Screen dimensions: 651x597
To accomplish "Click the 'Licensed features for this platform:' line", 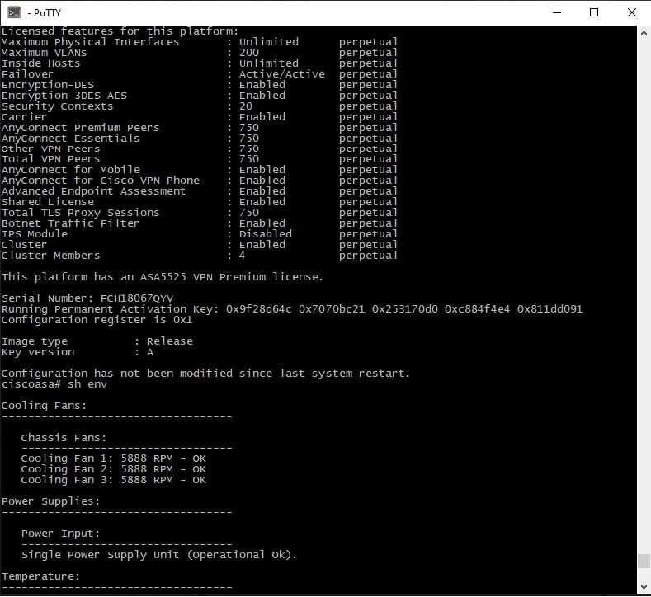I will [x=120, y=31].
